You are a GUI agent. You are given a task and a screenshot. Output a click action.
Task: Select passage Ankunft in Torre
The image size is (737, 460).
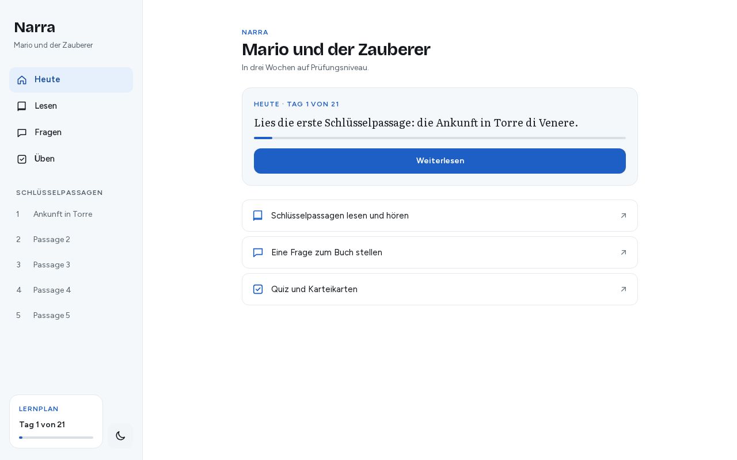click(x=71, y=214)
